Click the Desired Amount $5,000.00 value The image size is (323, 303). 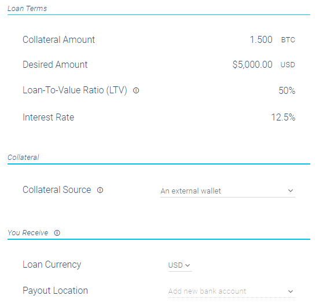[252, 64]
